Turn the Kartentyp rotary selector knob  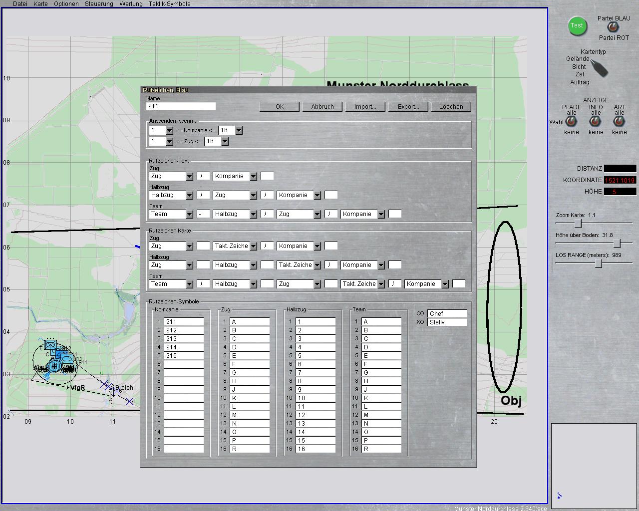600,68
